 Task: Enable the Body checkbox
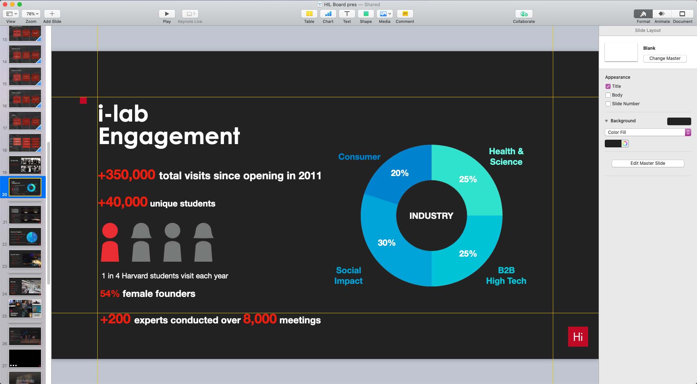tap(608, 95)
